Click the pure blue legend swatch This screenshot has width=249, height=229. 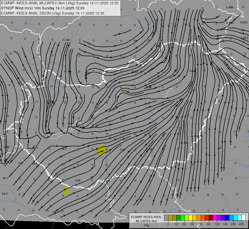(227, 218)
